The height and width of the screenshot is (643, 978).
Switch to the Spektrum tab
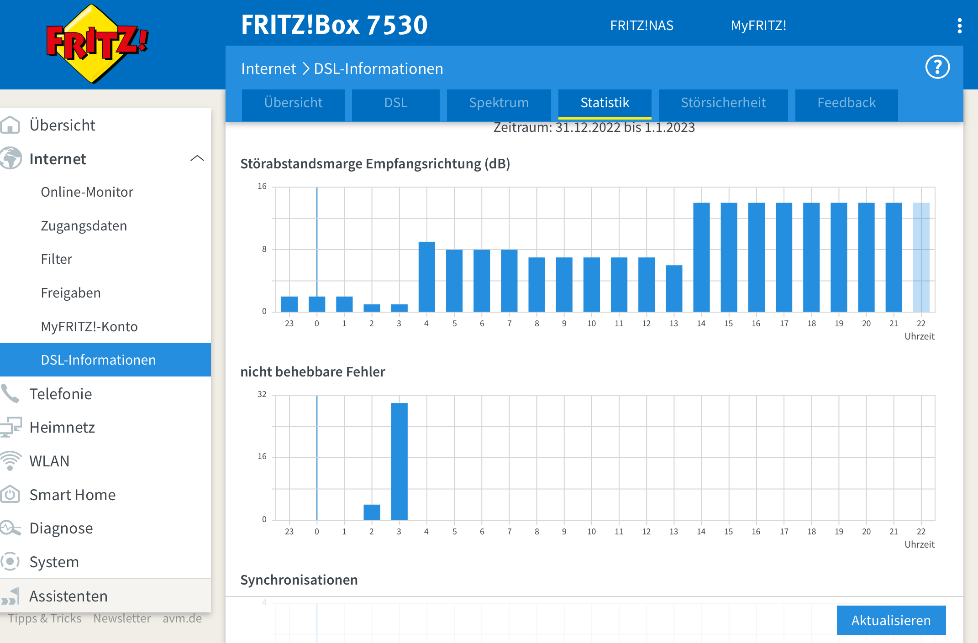(499, 103)
